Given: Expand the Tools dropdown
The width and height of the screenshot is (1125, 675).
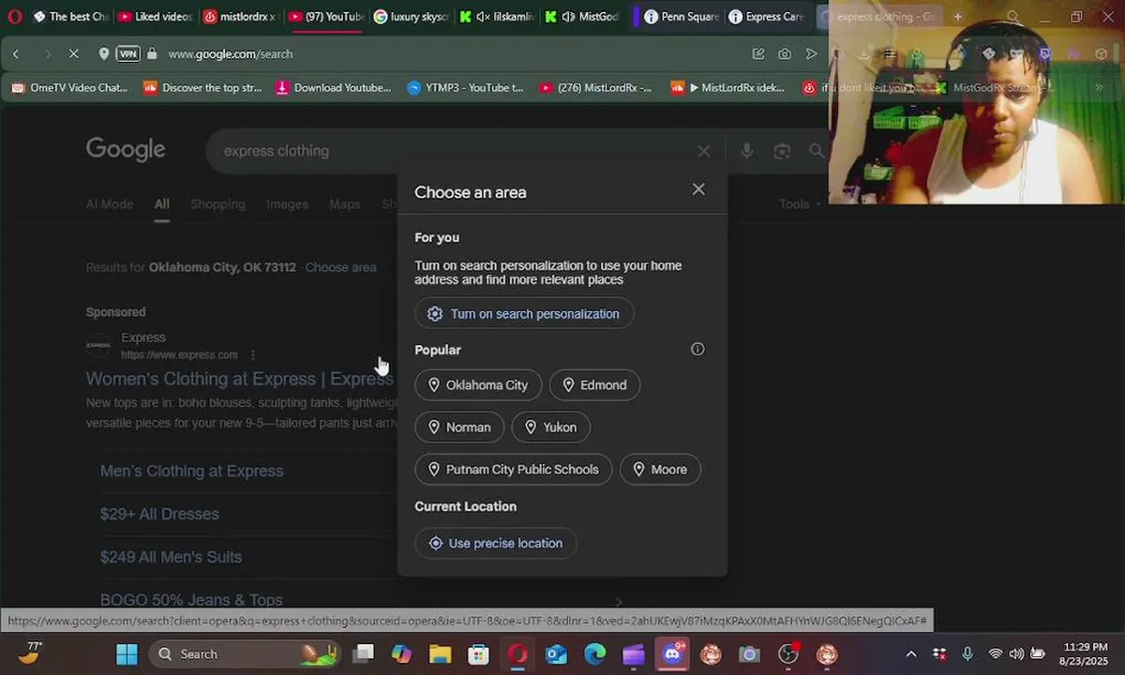Looking at the screenshot, I should [x=799, y=204].
